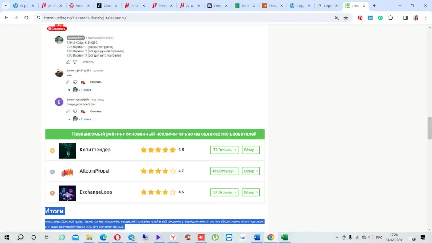The height and width of the screenshot is (243, 432).
Task: Open Yandex Browser from taskbar
Action: click(173, 237)
